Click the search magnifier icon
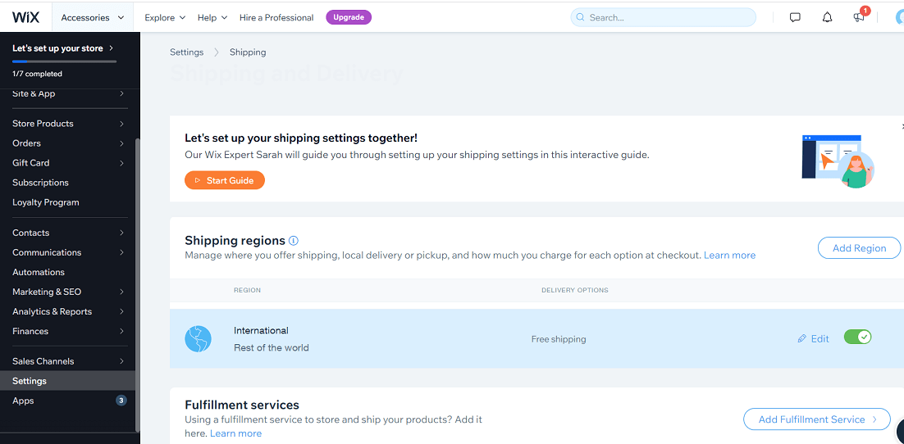This screenshot has width=904, height=444. (x=580, y=17)
